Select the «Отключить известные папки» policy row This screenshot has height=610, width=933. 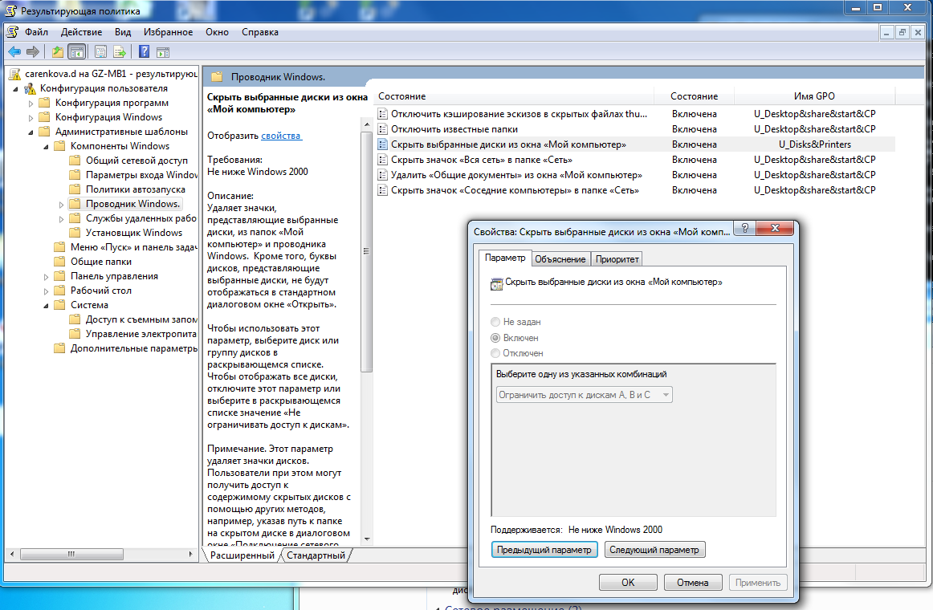point(454,129)
